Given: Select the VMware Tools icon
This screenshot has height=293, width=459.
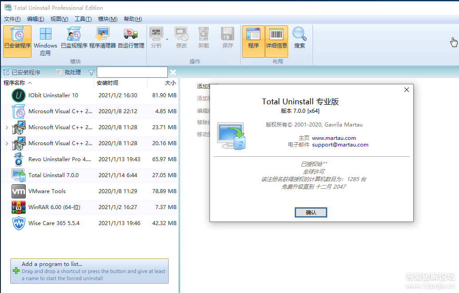Looking at the screenshot, I should click(x=19, y=191).
